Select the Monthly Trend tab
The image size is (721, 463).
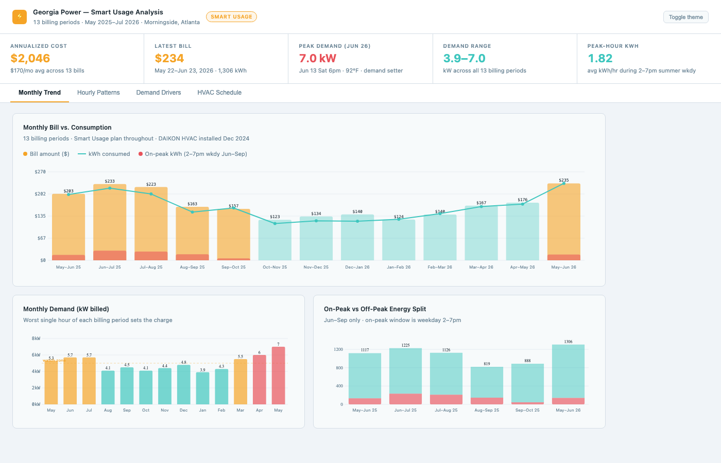tap(40, 93)
